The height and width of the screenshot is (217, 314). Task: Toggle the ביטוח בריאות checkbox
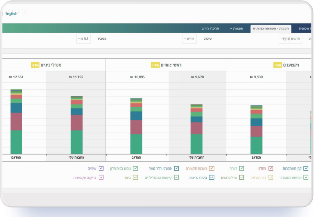212,177
